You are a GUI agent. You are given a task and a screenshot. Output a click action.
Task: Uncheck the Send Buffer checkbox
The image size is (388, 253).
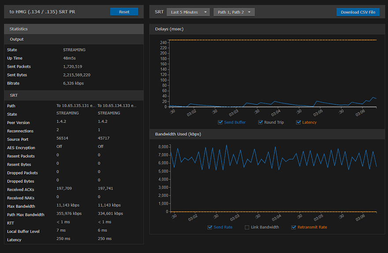(x=220, y=122)
